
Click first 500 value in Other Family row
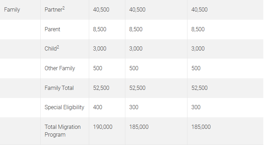tap(98, 68)
